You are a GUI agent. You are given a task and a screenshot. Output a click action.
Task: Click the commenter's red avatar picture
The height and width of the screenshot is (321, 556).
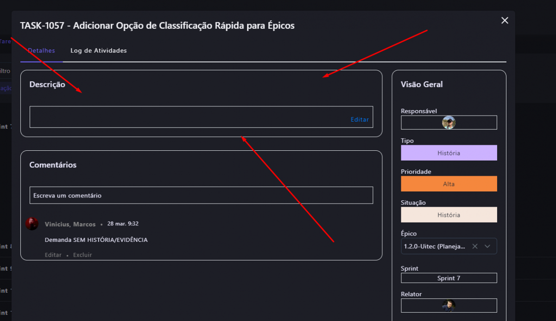32,224
